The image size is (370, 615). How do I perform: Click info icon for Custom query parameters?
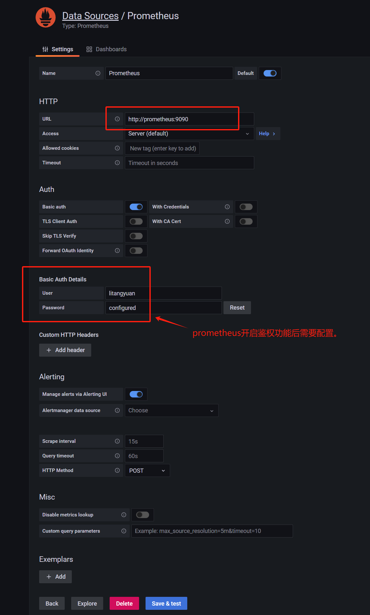pyautogui.click(x=124, y=531)
